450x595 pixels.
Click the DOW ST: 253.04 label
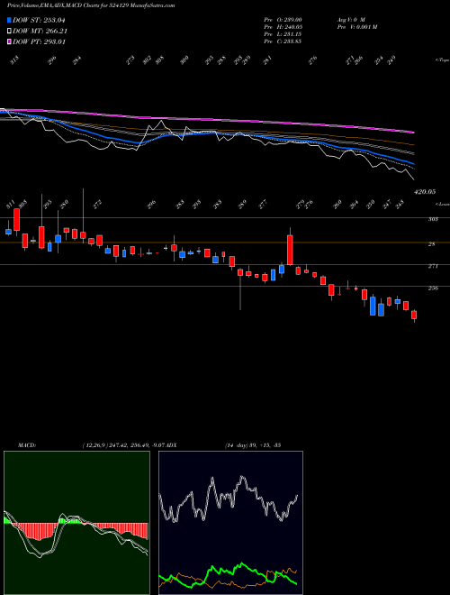[x=39, y=20]
